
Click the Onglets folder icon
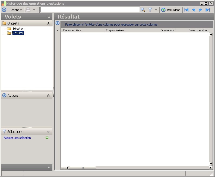[4, 23]
